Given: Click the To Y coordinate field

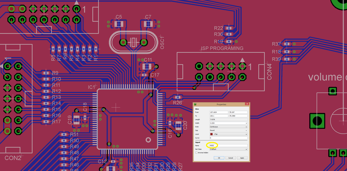Looking at the screenshot, I should point(238,116).
